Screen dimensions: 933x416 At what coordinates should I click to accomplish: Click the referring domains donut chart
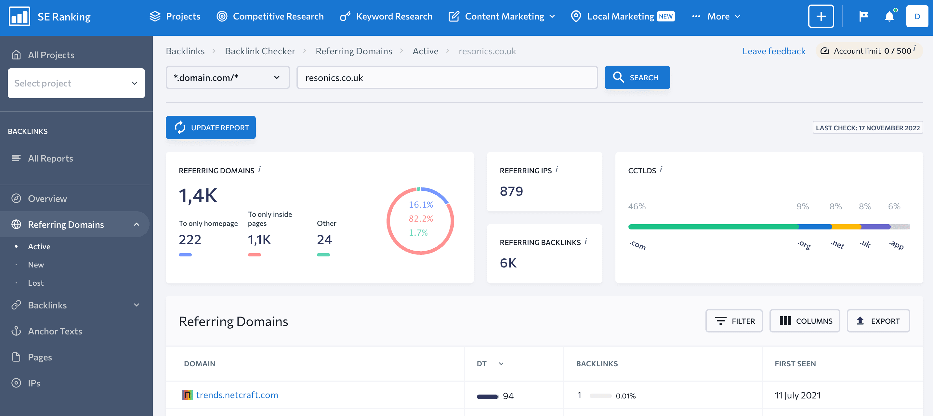click(420, 220)
